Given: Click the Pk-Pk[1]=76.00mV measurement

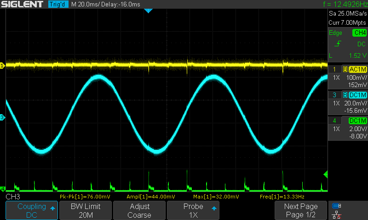Looking at the screenshot, I should [x=85, y=197].
